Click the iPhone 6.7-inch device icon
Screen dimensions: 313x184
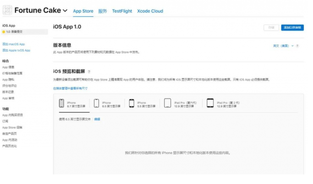coord(61,103)
